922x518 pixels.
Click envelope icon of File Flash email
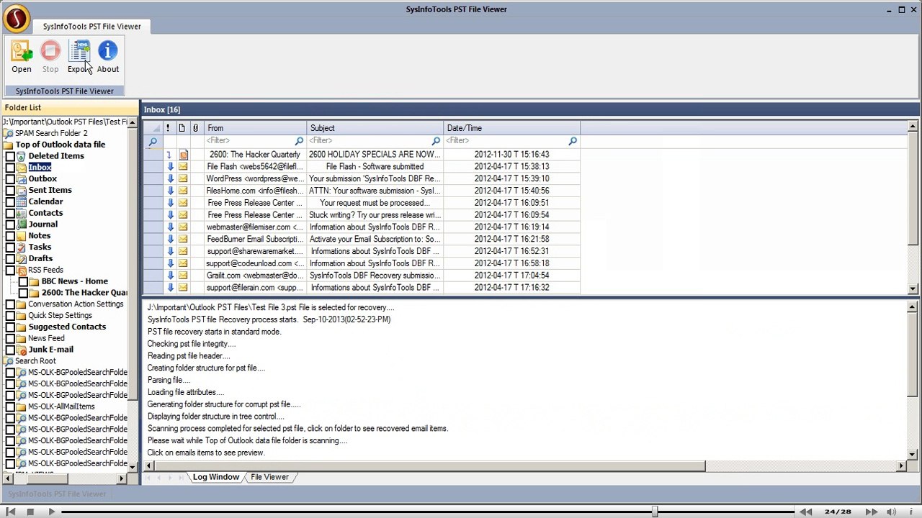point(183,167)
